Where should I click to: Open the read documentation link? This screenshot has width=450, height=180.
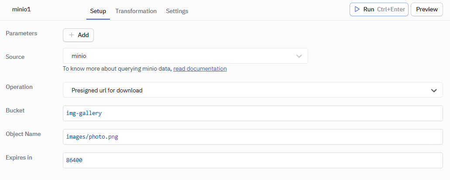pyautogui.click(x=200, y=69)
